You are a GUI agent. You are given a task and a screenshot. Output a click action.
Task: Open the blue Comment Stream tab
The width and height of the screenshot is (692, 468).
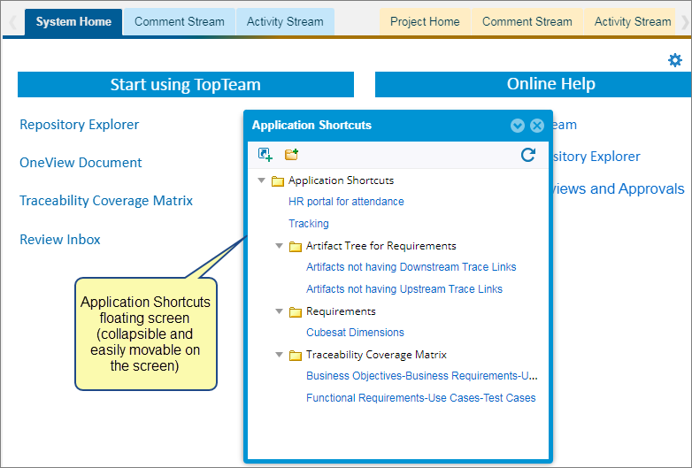(179, 22)
